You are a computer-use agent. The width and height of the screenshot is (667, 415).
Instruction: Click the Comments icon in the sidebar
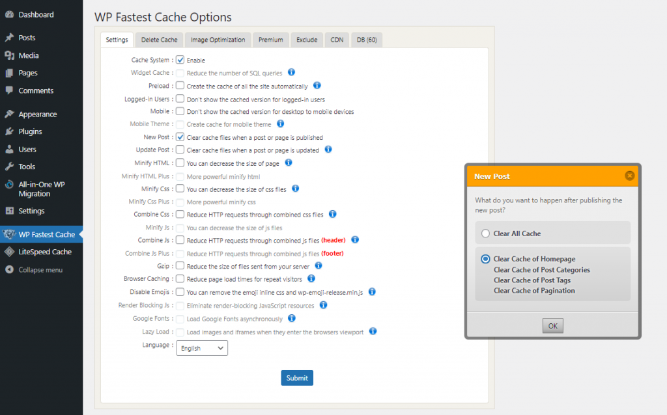pos(9,90)
